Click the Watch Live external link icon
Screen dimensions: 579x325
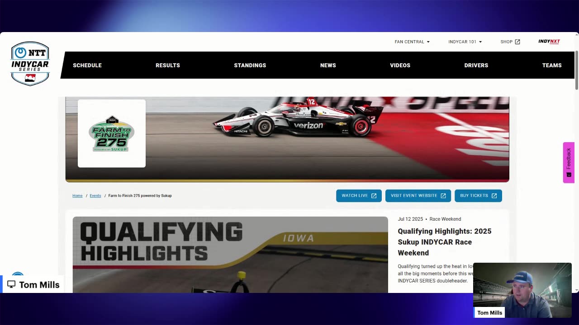pyautogui.click(x=374, y=195)
